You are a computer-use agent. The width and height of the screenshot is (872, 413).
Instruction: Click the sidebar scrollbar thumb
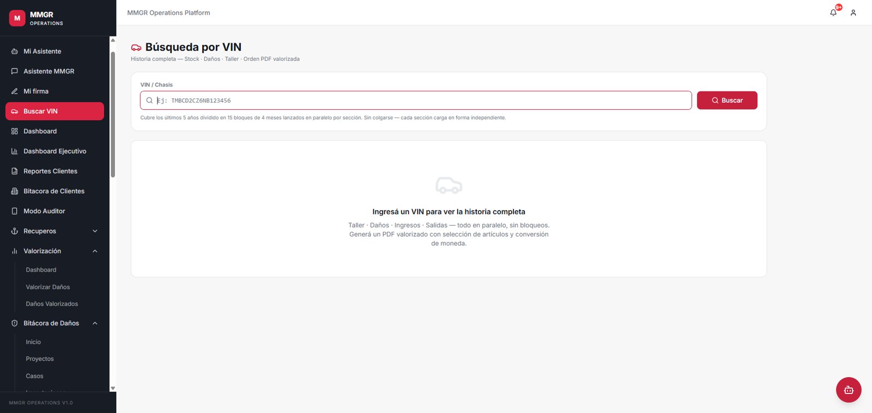point(113,114)
